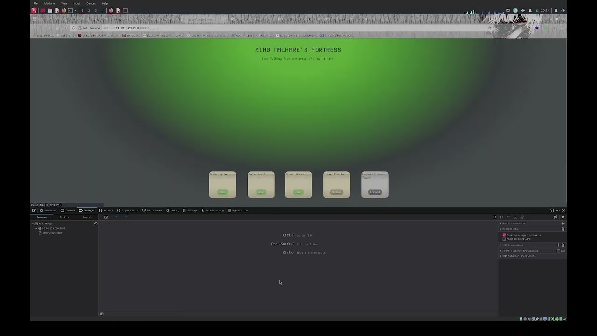Viewport: 597px width, 336px height.
Task: Open the VM Devices menu
Action: (x=91, y=3)
